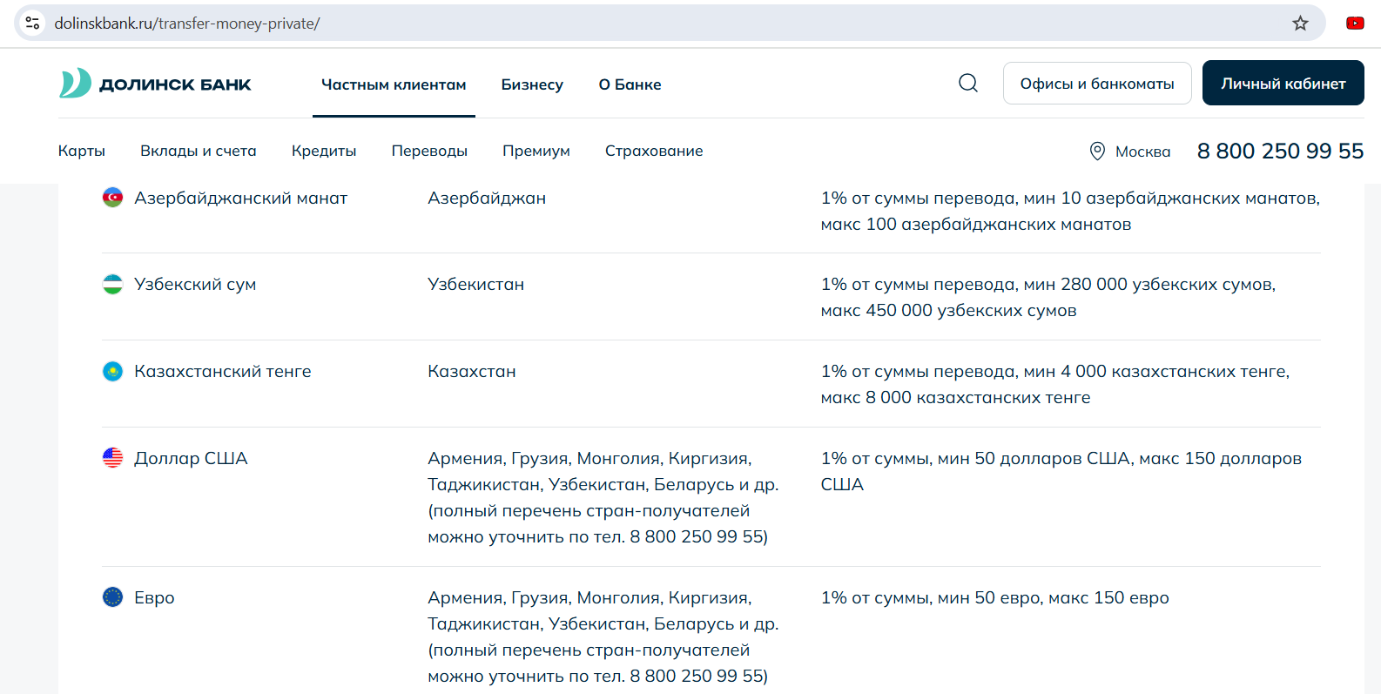Open Личный кабинет
The width and height of the screenshot is (1381, 694).
click(x=1283, y=83)
